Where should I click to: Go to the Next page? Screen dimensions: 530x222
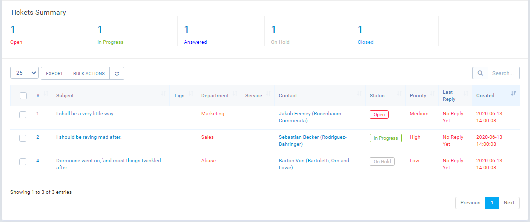click(x=509, y=203)
